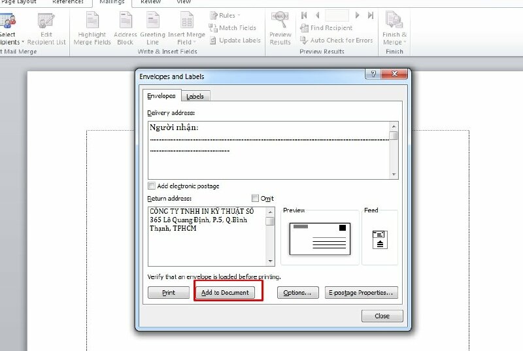Viewport: 523px width, 351px height.
Task: Open the dialog Help question mark
Action: click(373, 75)
